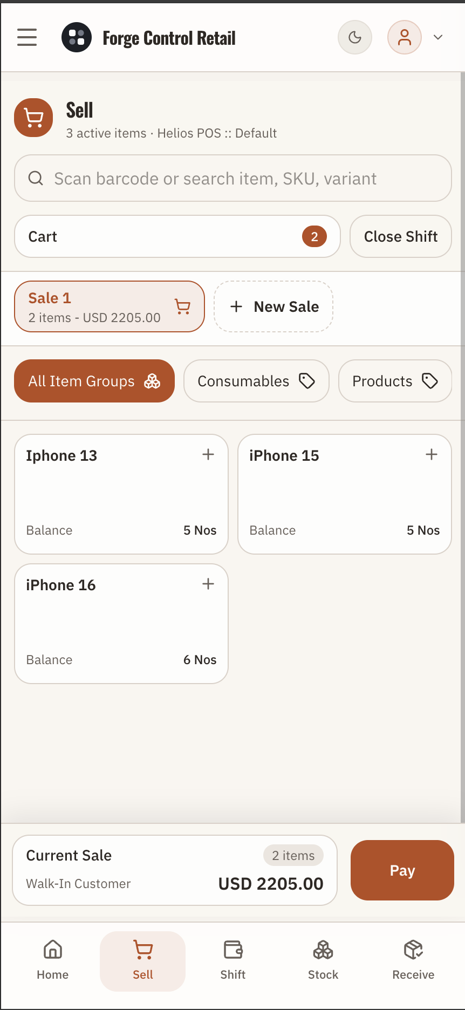The image size is (465, 1010).
Task: Add iPhone 15 with its plus icon
Action: point(432,454)
